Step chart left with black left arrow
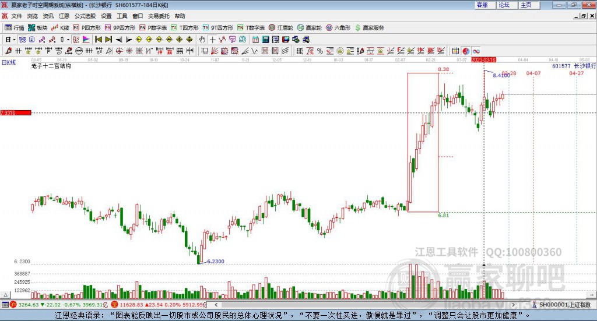The image size is (597, 321). pyautogui.click(x=119, y=40)
